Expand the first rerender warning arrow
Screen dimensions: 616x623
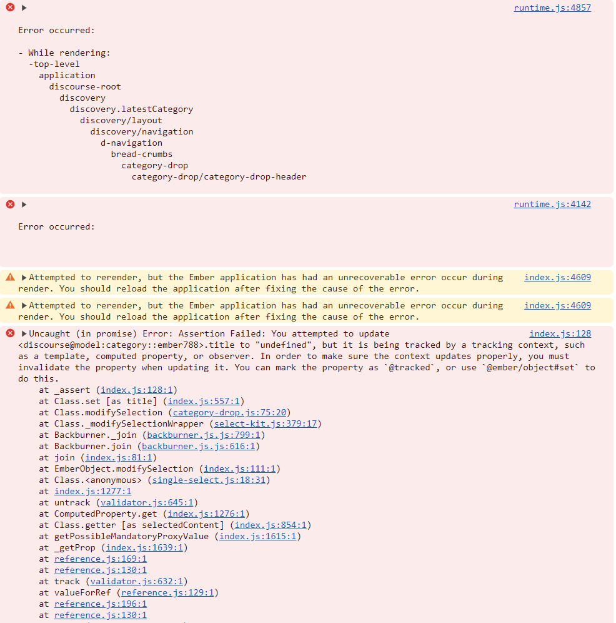pos(24,277)
